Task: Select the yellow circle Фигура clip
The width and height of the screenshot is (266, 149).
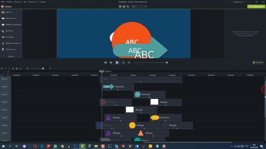Action: (144, 125)
